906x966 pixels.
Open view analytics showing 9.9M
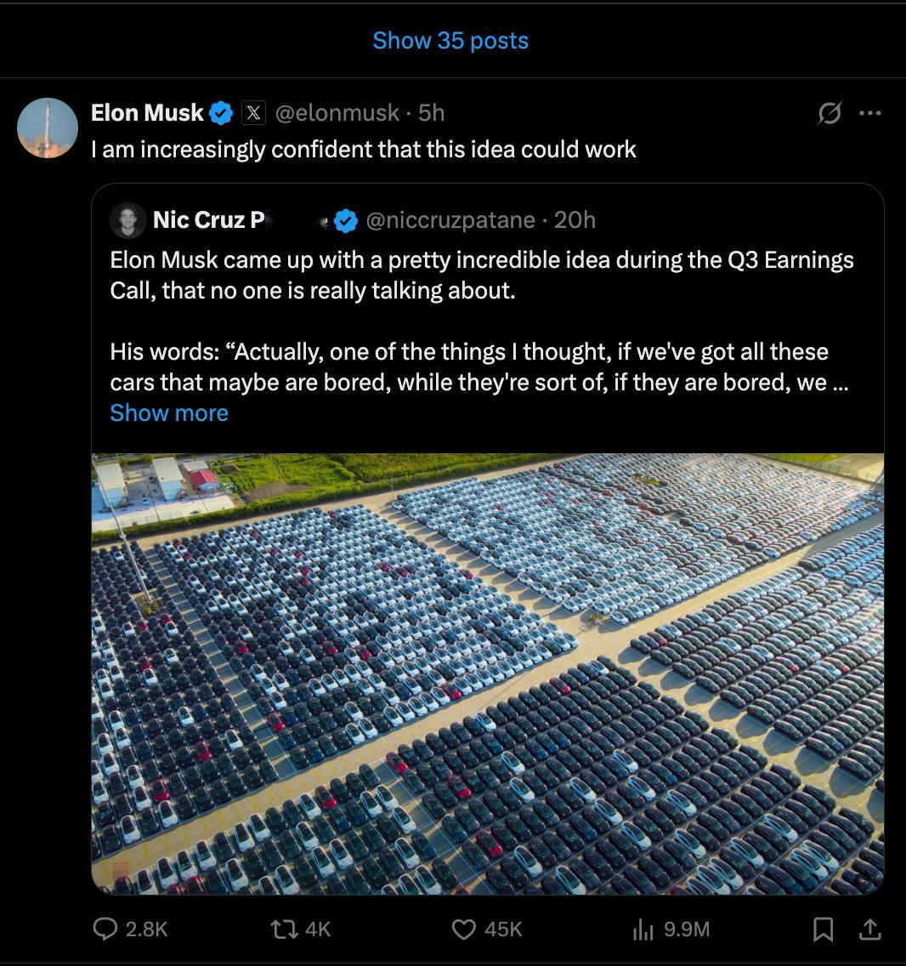click(x=643, y=929)
